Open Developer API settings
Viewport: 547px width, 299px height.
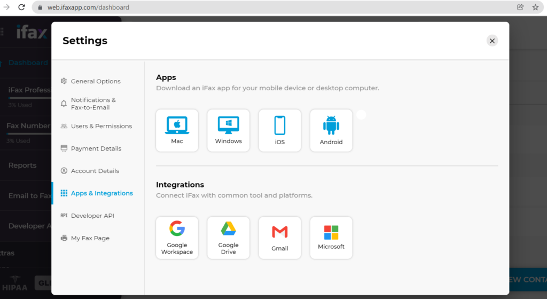tap(92, 216)
